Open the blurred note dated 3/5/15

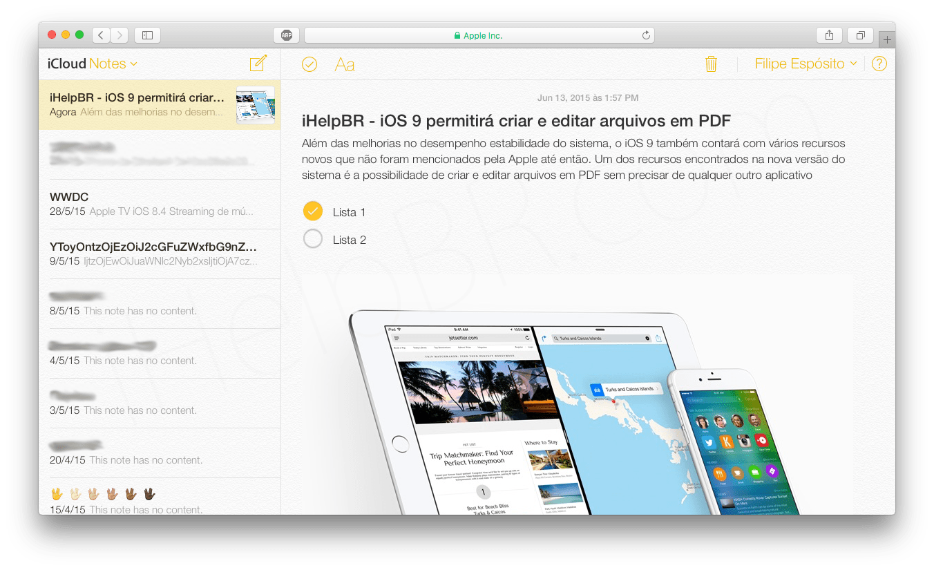(x=160, y=403)
